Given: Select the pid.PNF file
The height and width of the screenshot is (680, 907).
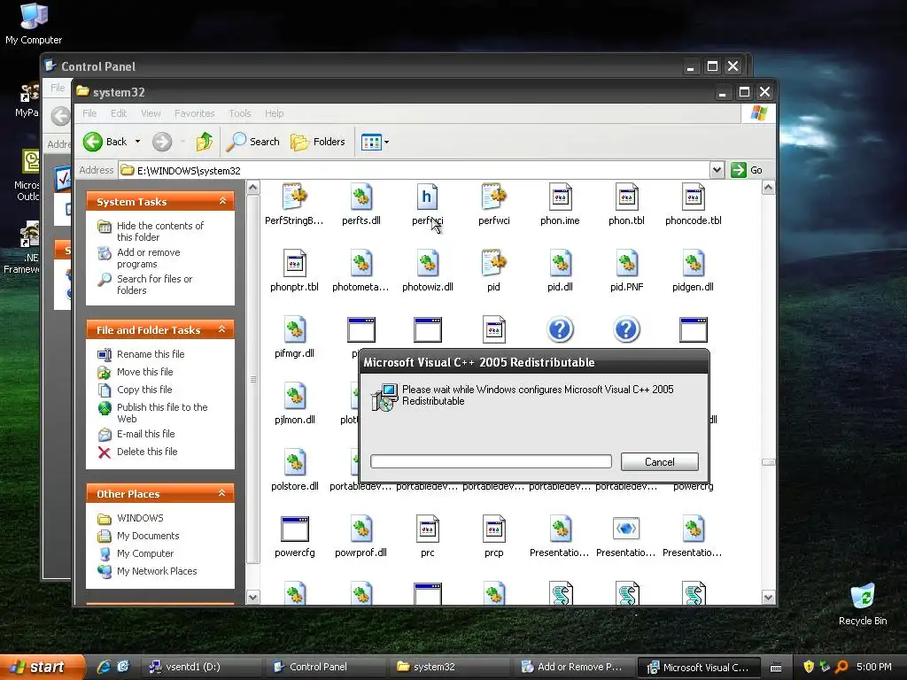Looking at the screenshot, I should 626,270.
